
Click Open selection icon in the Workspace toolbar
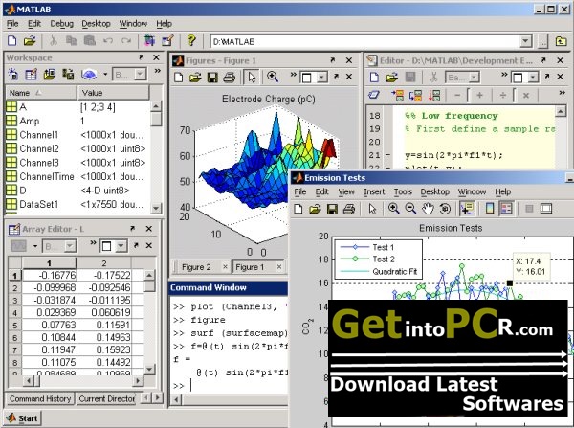(32, 75)
